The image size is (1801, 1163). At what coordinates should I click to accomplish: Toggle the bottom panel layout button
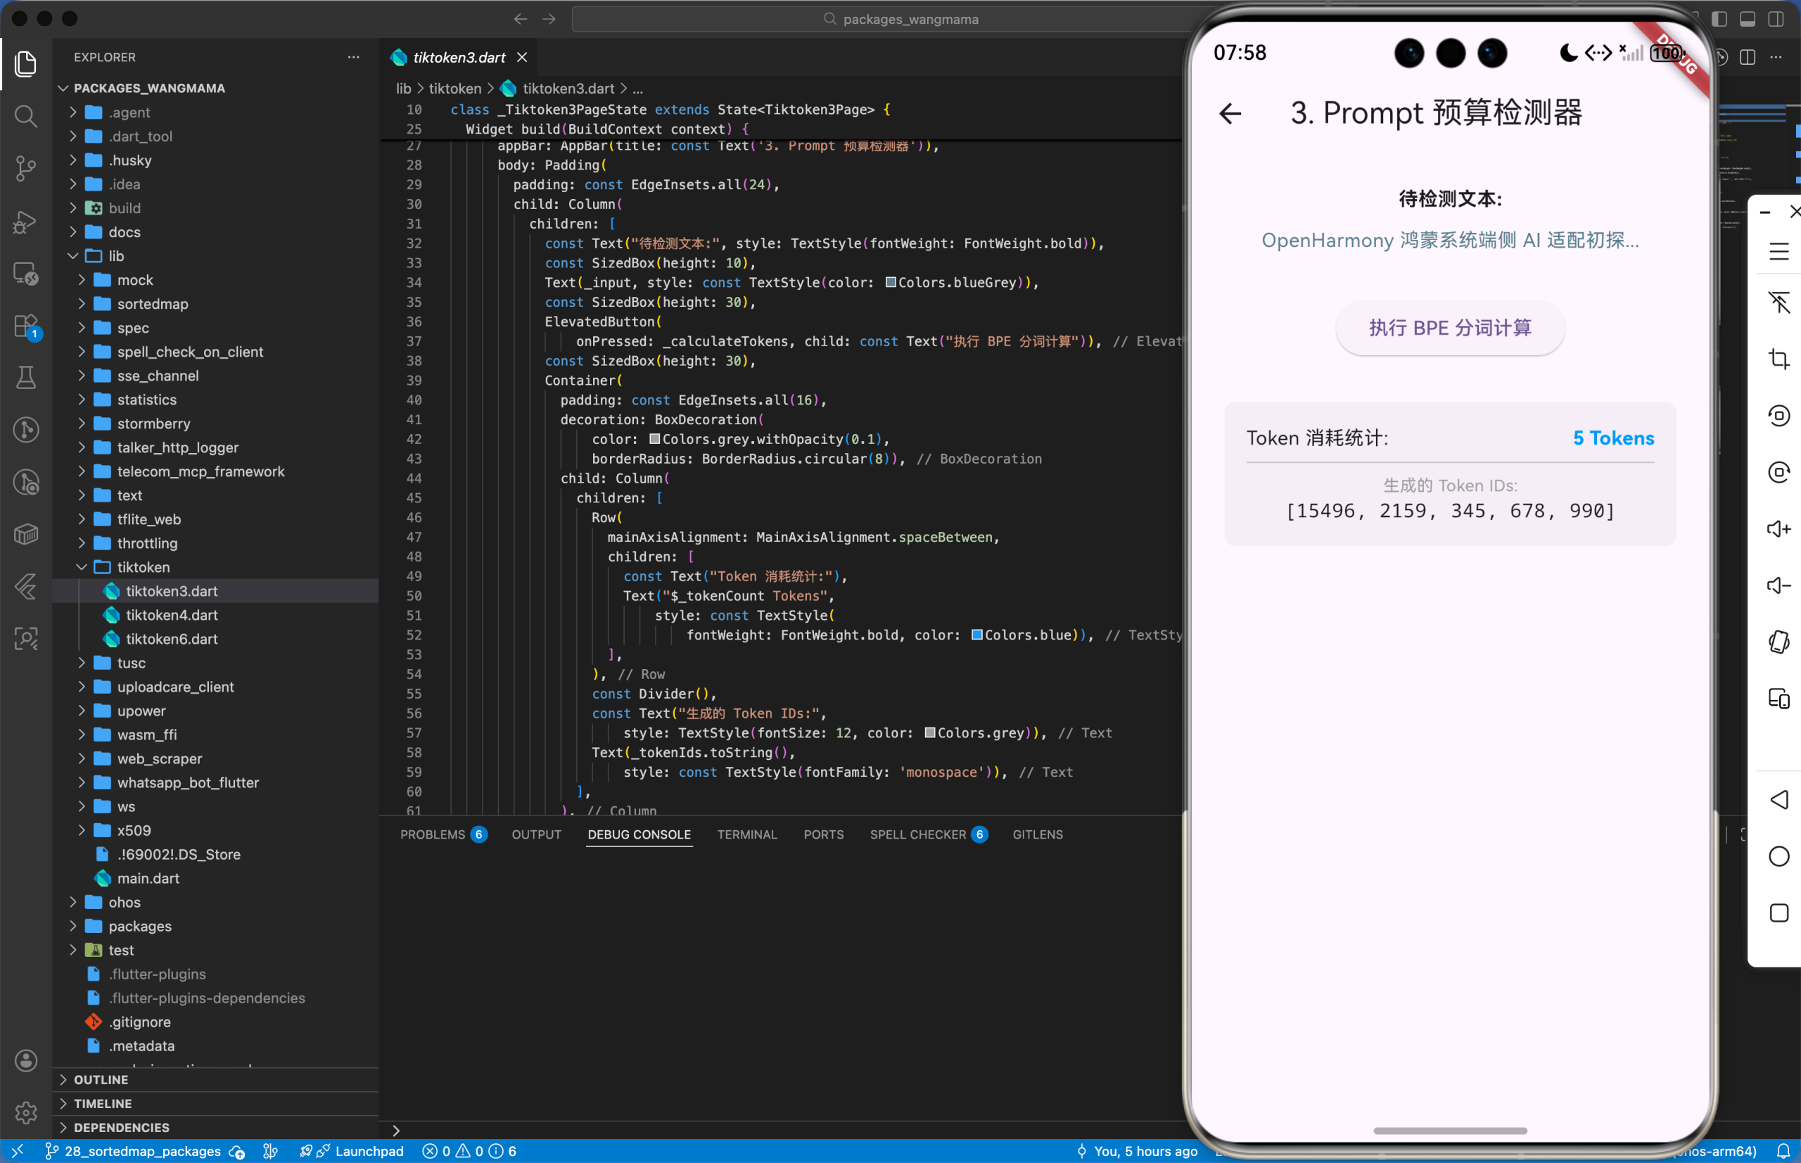tap(1748, 19)
